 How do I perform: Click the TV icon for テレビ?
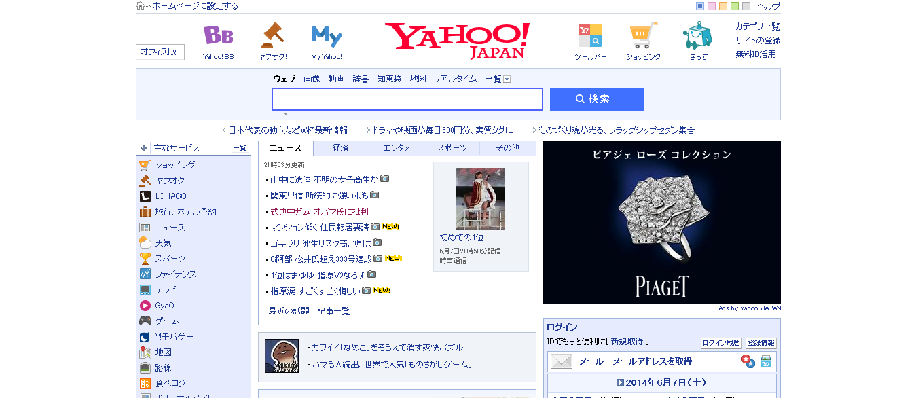pyautogui.click(x=145, y=289)
